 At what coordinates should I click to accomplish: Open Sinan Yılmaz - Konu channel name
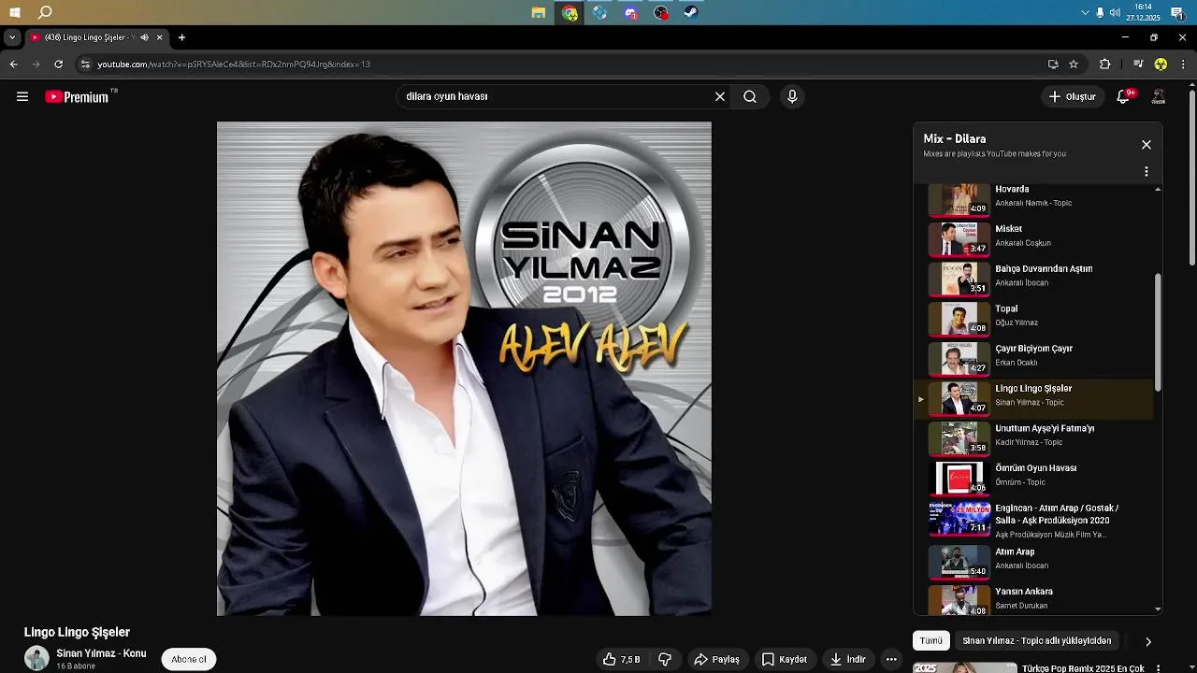pyautogui.click(x=101, y=653)
